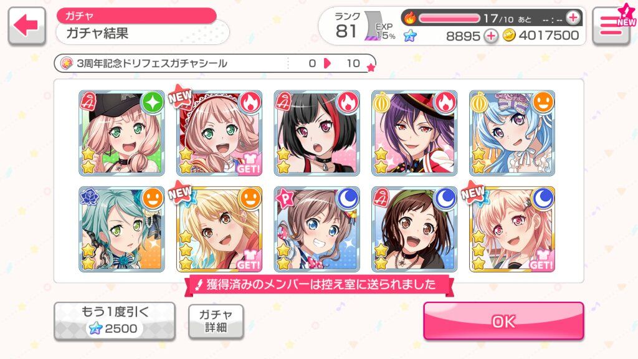
Task: Tap the sticker icon beside 3周年記念ドリフェスガチャシール
Action: (66, 63)
